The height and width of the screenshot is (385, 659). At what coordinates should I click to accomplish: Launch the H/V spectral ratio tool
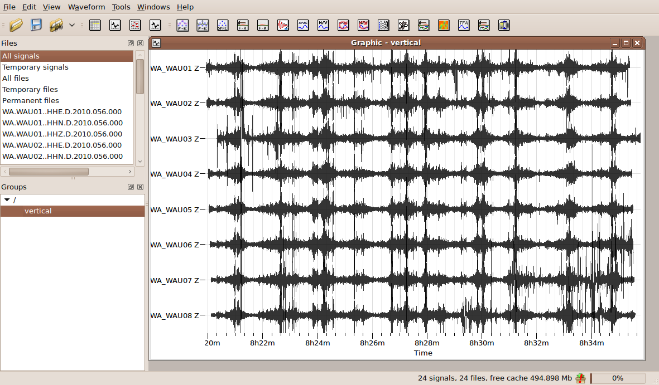pos(323,25)
